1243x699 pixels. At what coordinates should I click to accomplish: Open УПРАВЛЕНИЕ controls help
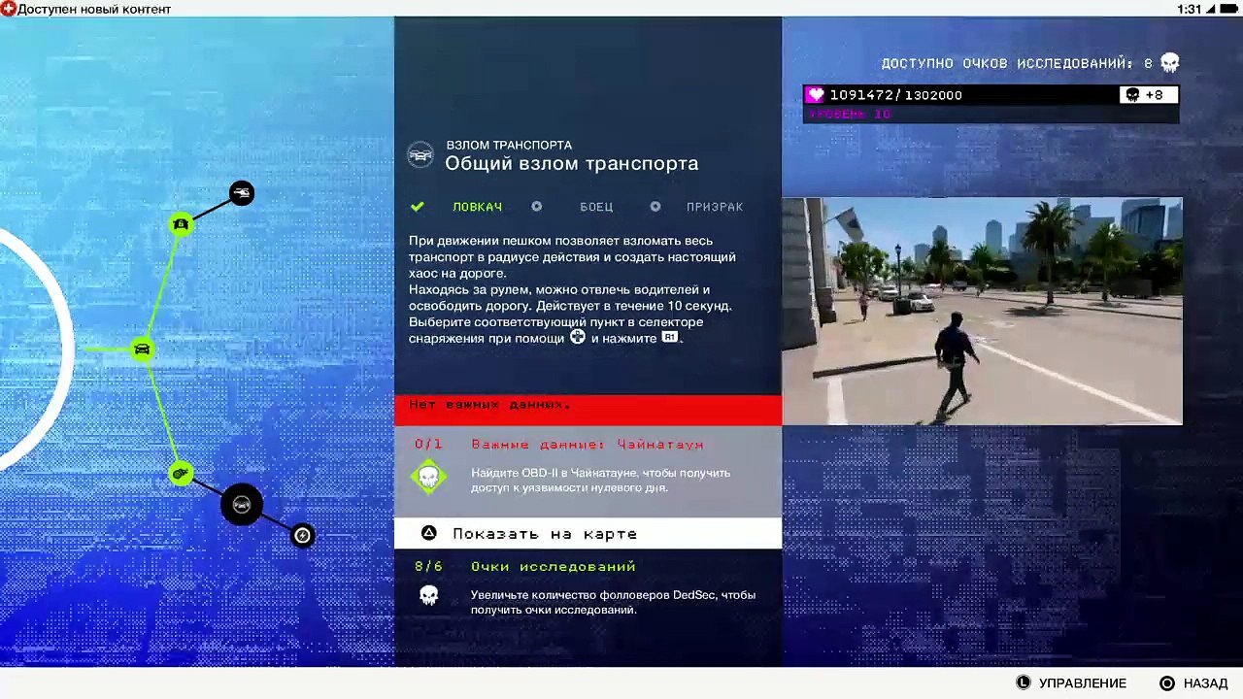[1082, 683]
